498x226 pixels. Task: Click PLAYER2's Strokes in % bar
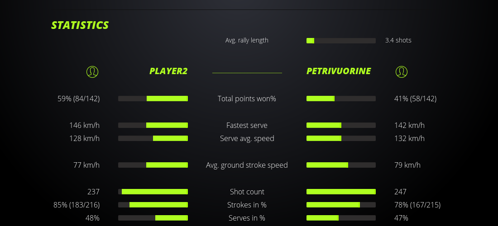[x=153, y=205]
